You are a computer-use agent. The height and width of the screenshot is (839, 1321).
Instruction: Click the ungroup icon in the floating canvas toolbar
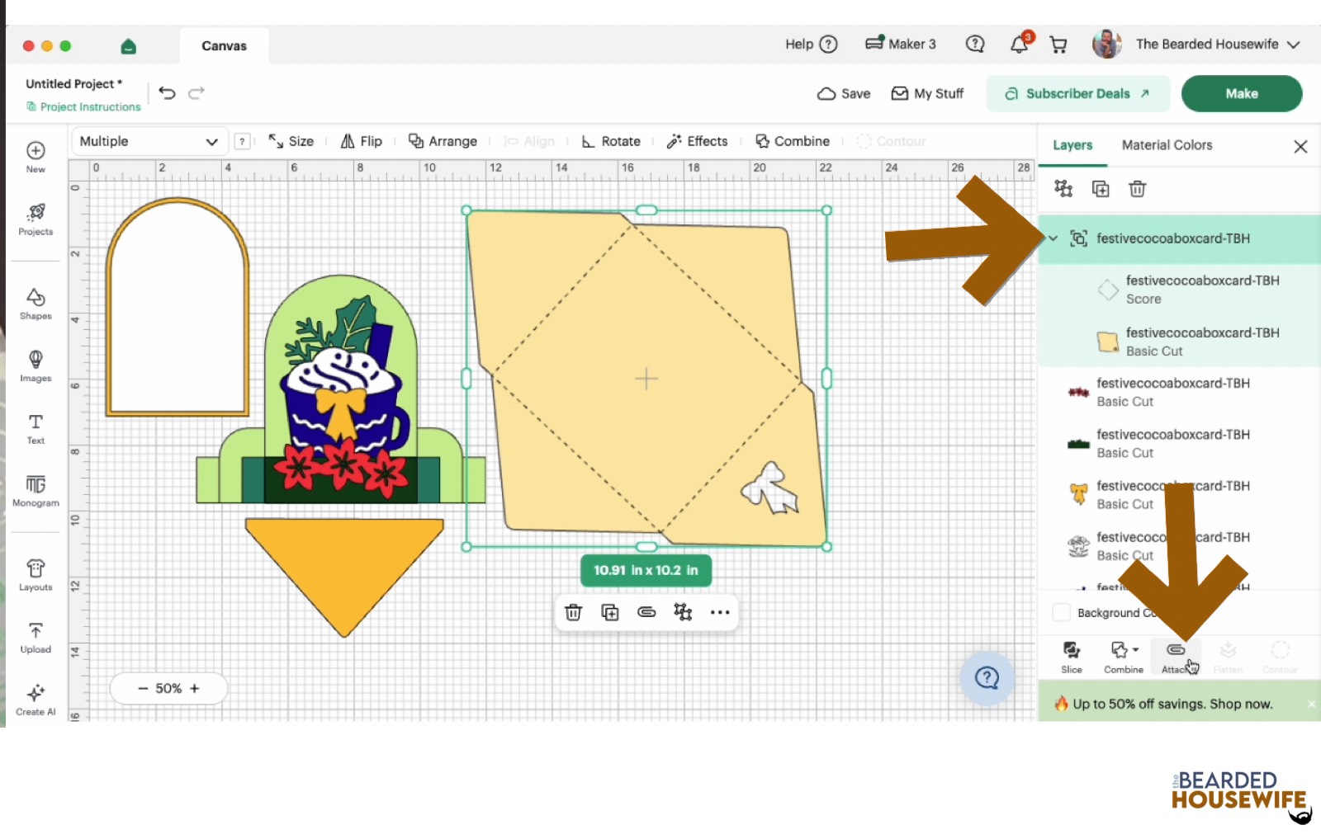pos(683,612)
